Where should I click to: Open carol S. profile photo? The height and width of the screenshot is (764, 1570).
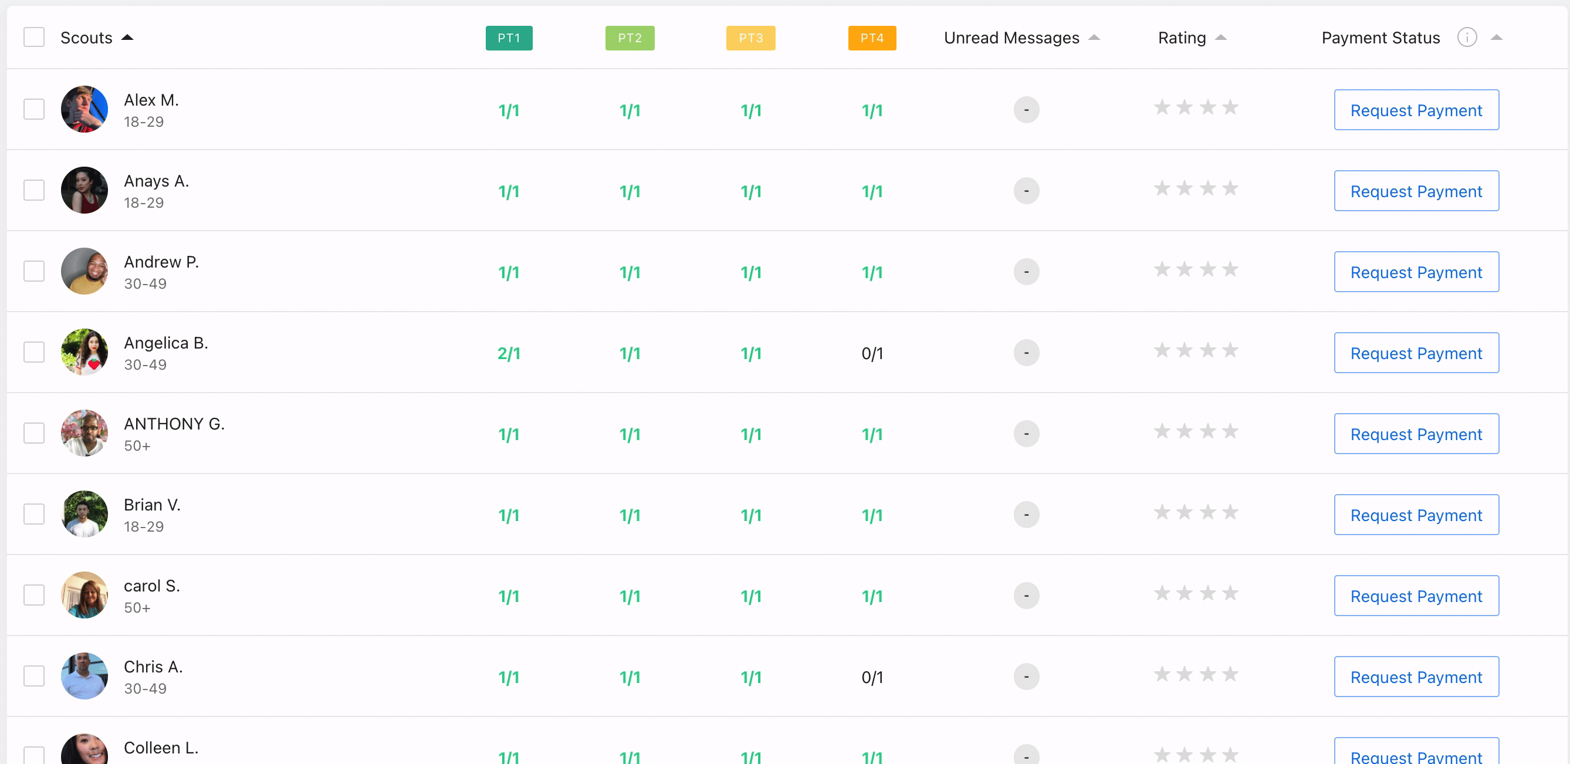[84, 595]
